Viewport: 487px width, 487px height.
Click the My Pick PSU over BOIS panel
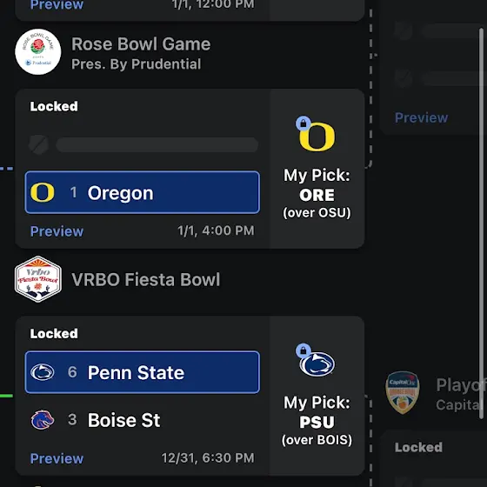pos(317,396)
